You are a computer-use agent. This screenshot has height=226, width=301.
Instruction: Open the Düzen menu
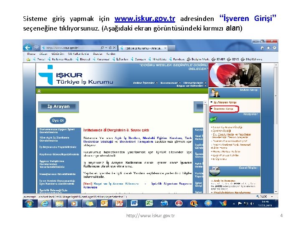point(43,54)
